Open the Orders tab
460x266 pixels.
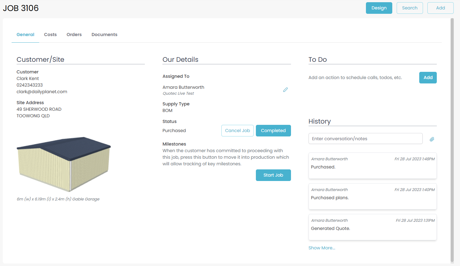pyautogui.click(x=74, y=35)
